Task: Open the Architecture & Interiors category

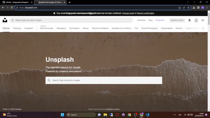Action: click(x=121, y=28)
